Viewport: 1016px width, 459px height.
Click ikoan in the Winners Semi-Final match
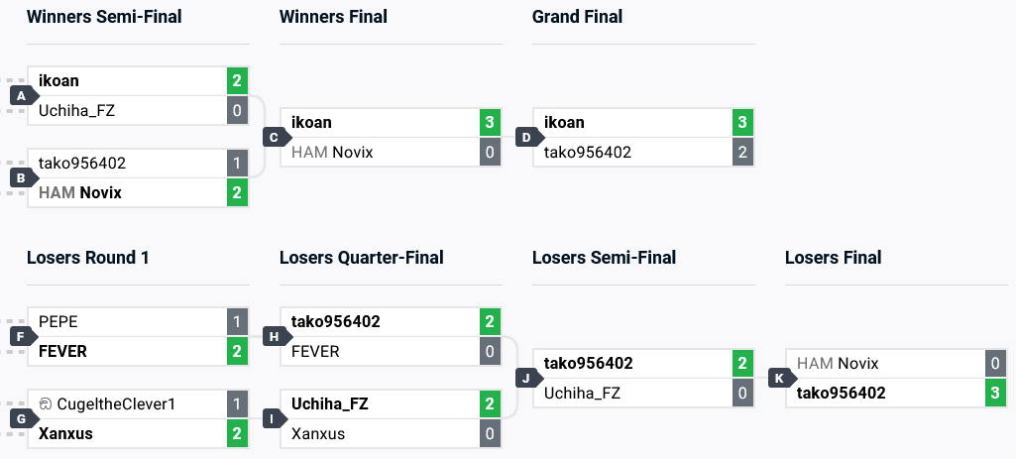pos(58,81)
